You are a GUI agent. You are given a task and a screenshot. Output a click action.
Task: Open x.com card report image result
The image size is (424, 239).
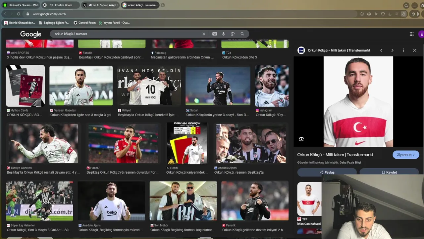tap(187, 143)
